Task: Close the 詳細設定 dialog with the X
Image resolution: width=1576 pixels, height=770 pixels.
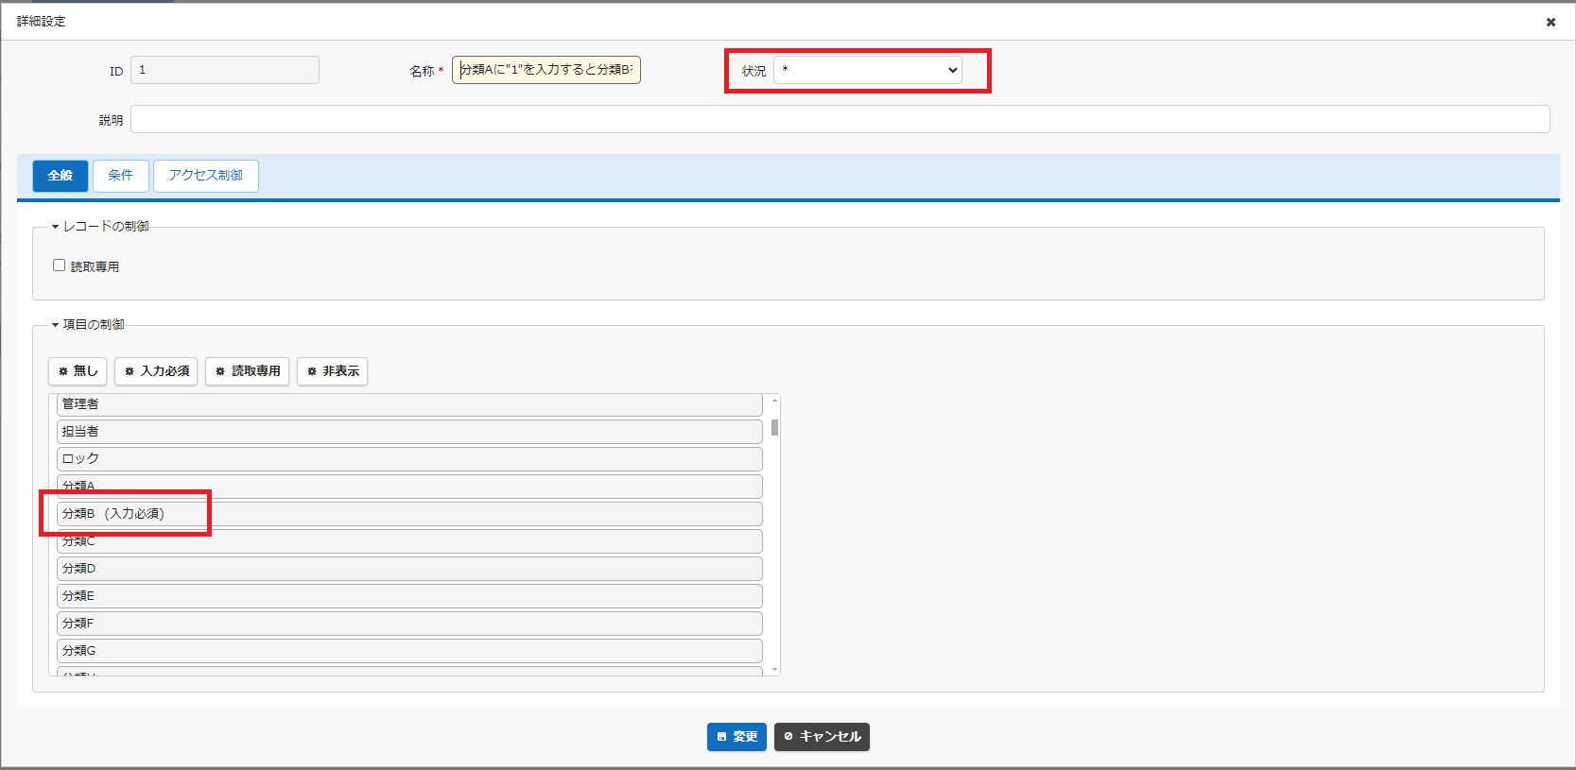Action: tap(1550, 22)
